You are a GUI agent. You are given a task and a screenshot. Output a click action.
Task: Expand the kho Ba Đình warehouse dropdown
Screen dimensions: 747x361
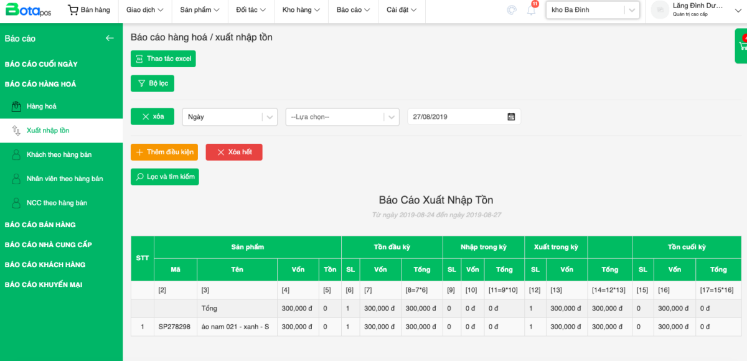[631, 10]
